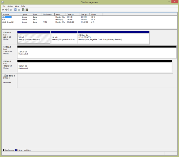Click the Back arrow toolbar icon

point(3,10)
